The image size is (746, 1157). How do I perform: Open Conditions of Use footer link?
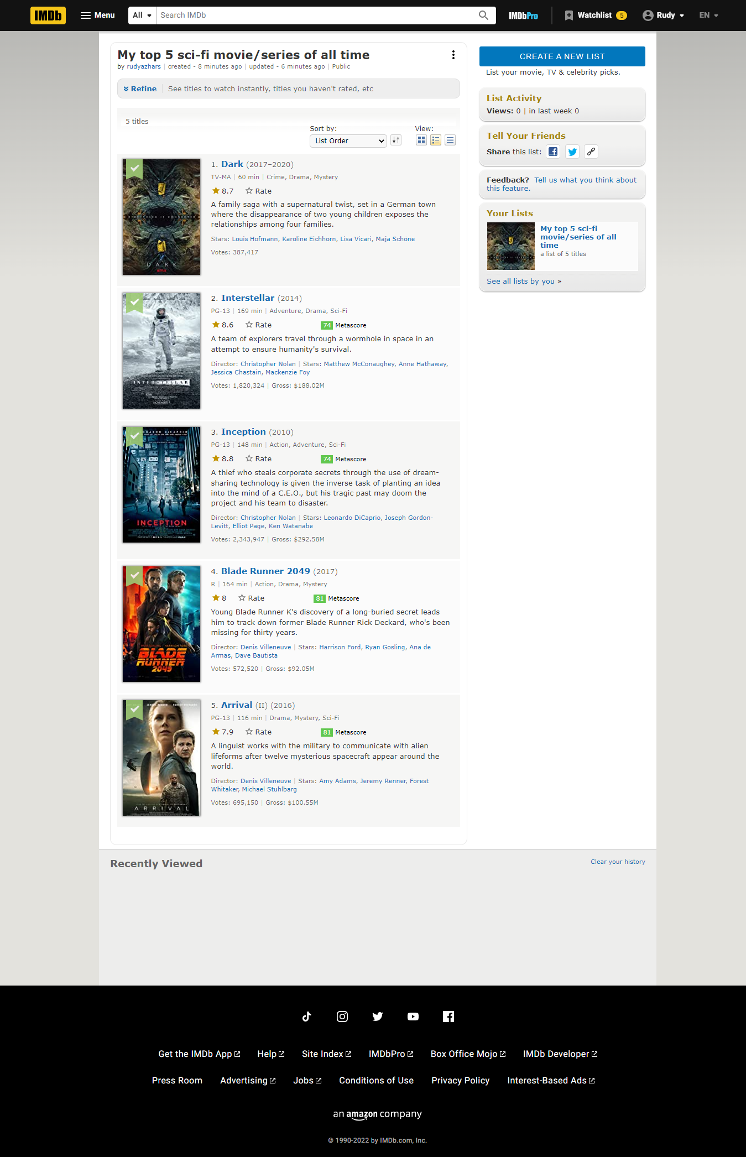[x=376, y=1081]
